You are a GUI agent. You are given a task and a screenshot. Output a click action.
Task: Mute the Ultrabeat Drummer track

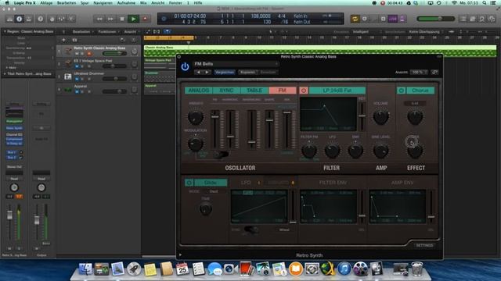(x=77, y=79)
